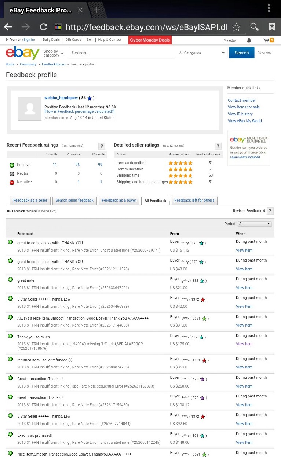
Task: Click the Cyber Monday Deals button
Action: [150, 40]
